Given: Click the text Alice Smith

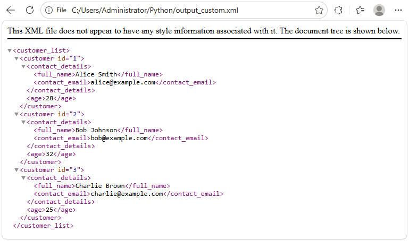Looking at the screenshot, I should pos(96,74).
